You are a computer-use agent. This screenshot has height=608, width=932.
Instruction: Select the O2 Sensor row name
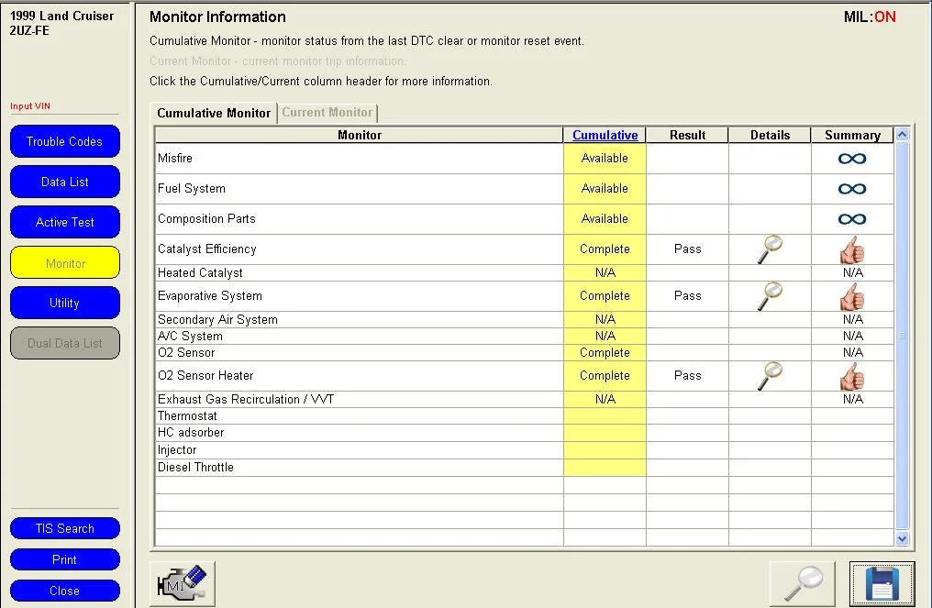point(186,352)
